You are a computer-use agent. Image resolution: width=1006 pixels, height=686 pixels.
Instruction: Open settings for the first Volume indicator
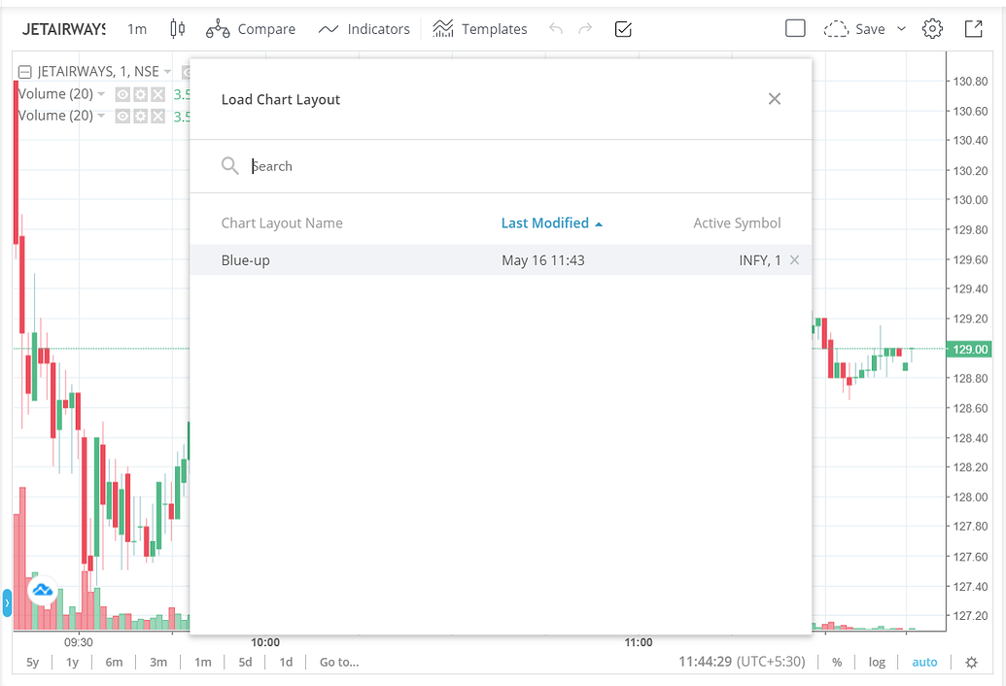[x=140, y=94]
